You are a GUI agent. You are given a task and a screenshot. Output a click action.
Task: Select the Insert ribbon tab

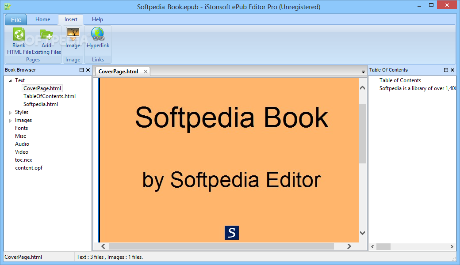71,19
